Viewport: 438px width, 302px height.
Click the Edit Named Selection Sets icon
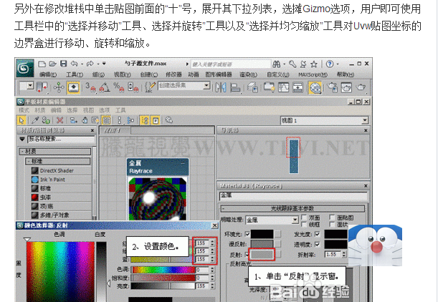[151, 87]
